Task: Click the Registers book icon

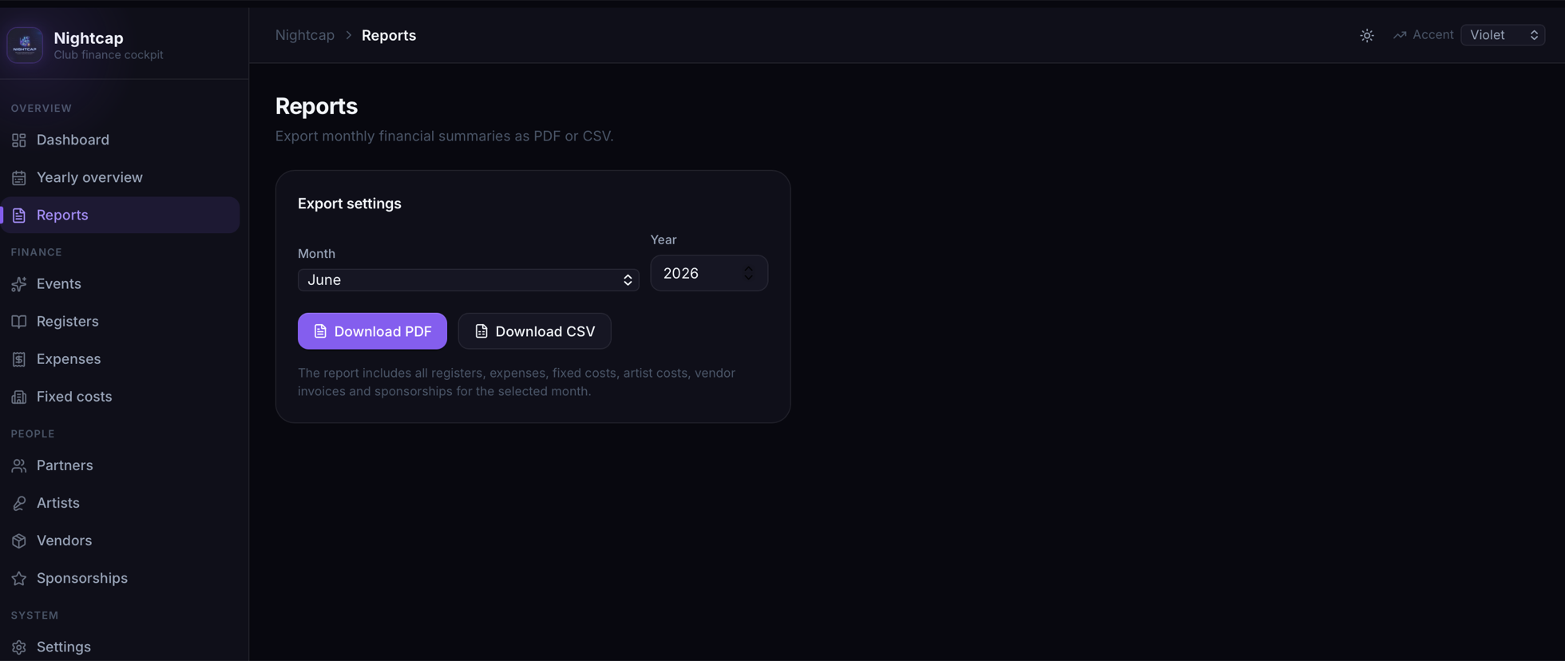Action: tap(19, 321)
